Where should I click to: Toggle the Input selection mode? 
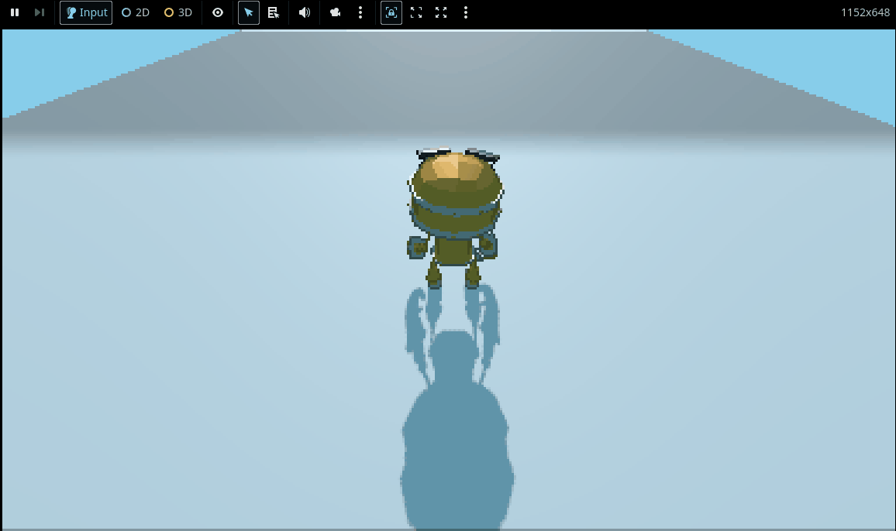pos(86,12)
